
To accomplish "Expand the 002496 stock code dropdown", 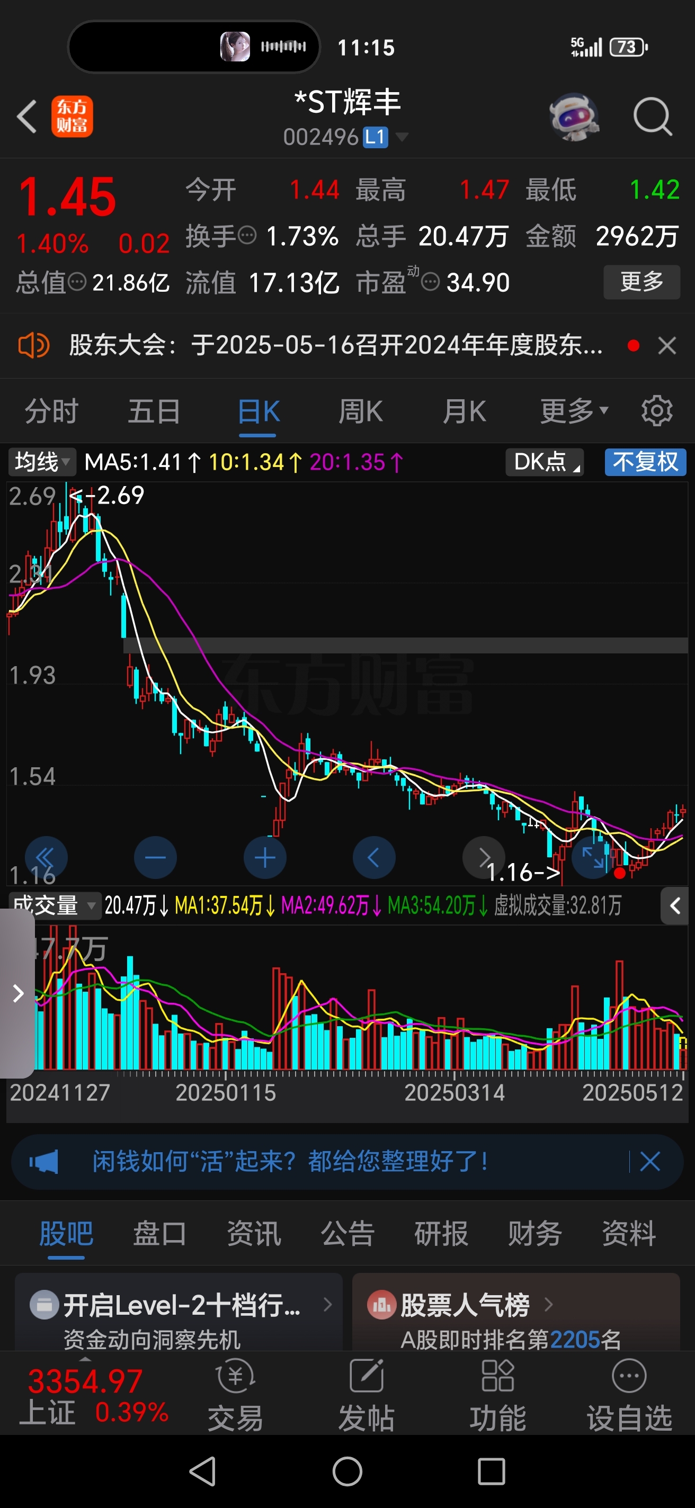I will 402,137.
